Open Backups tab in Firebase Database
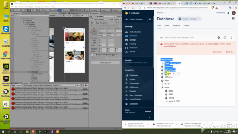Image resolution: width=238 pixels, height=134 pixels. tap(176, 25)
